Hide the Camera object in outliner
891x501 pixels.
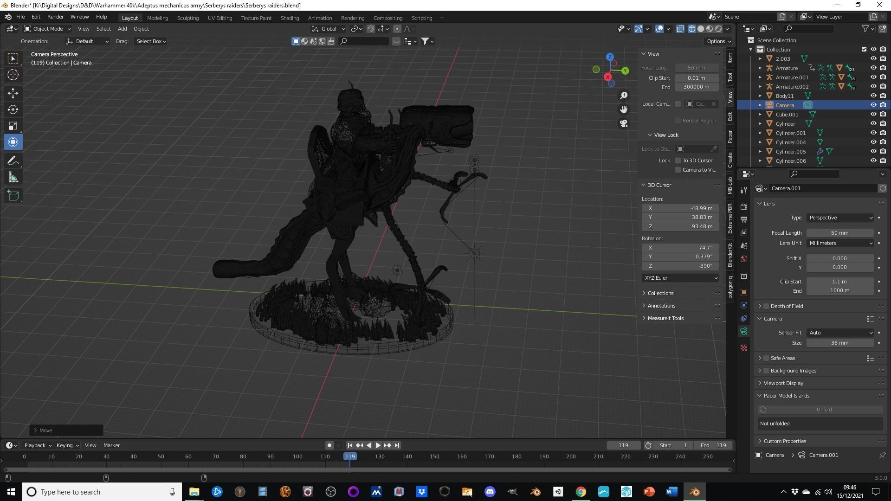coord(873,105)
